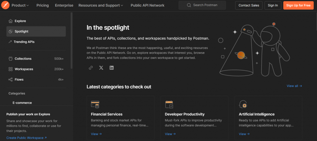Screen dimensions: 317x141
Task: Expand Resources and Support dropdown
Action: [x=101, y=5]
